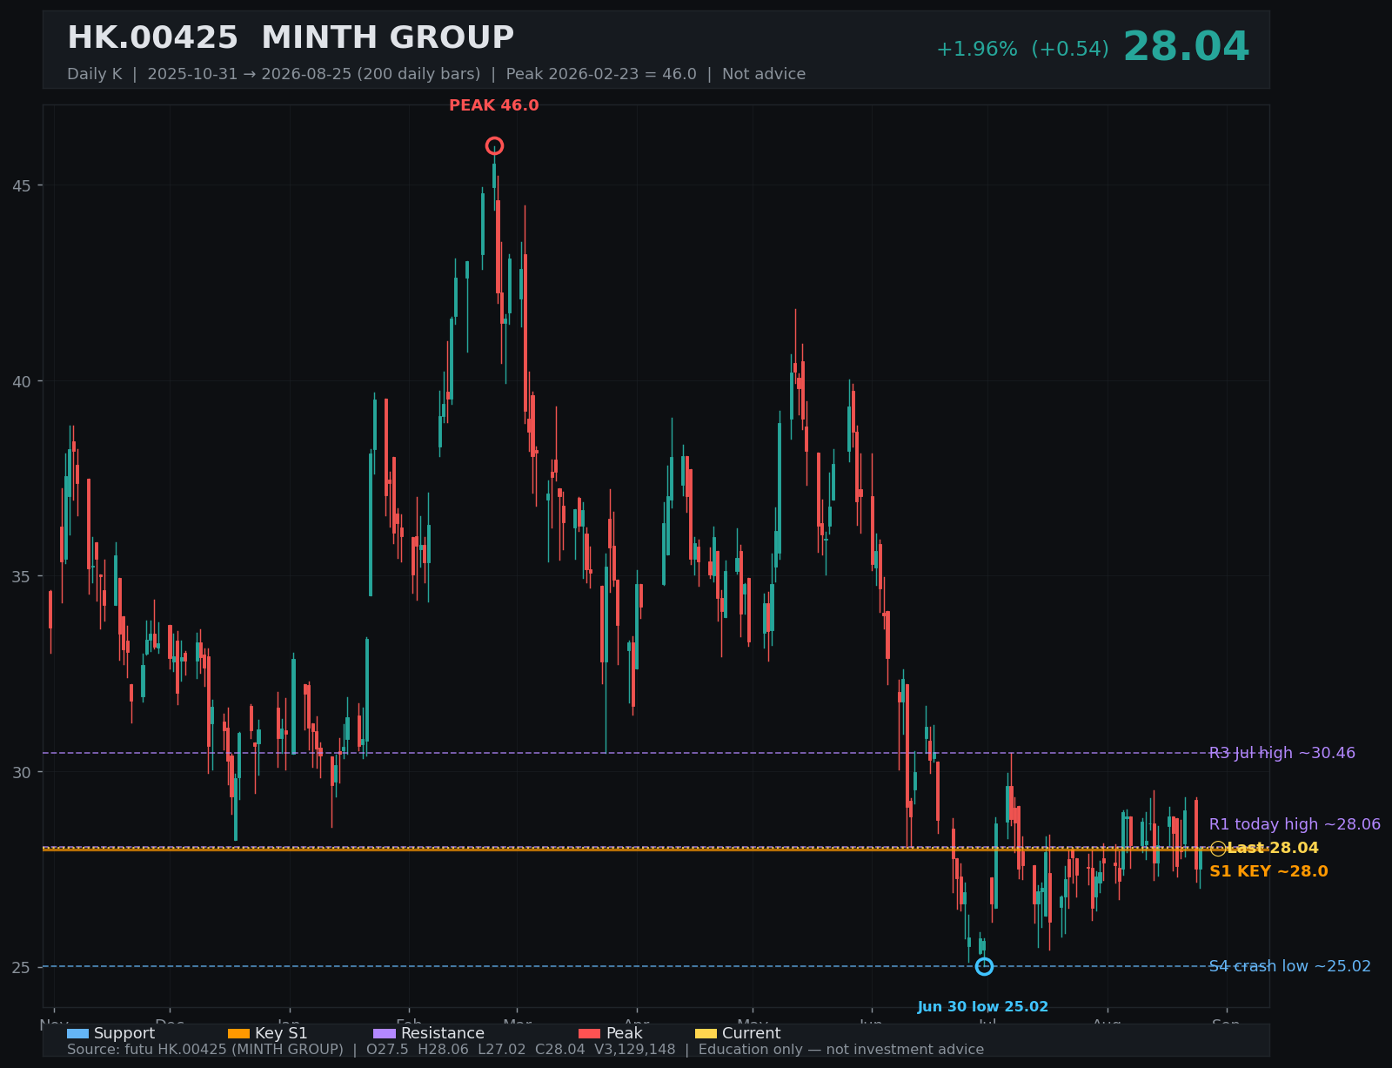
Task: Click the purple Resistance legend swatch
Action: pos(385,1033)
